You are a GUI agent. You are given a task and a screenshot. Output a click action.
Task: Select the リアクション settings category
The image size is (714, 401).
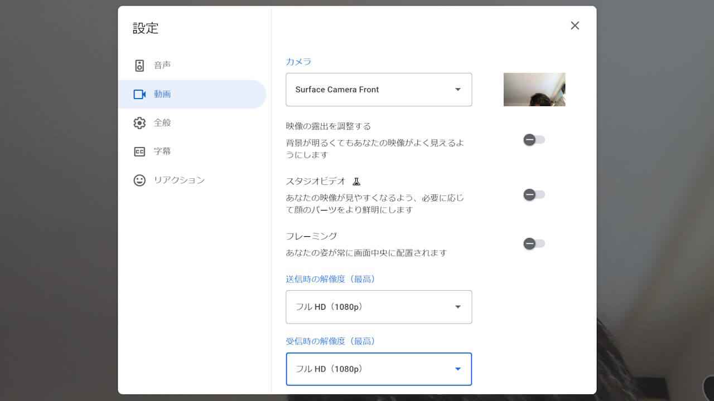pyautogui.click(x=178, y=180)
